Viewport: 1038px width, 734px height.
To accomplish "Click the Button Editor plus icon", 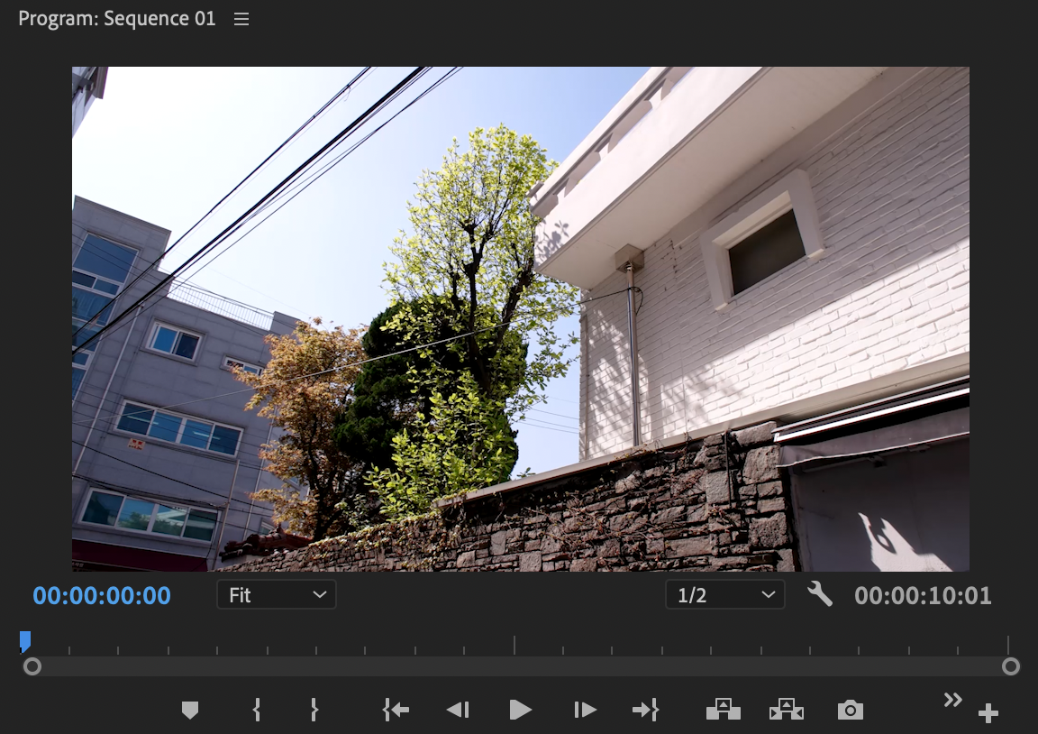I will (x=988, y=711).
